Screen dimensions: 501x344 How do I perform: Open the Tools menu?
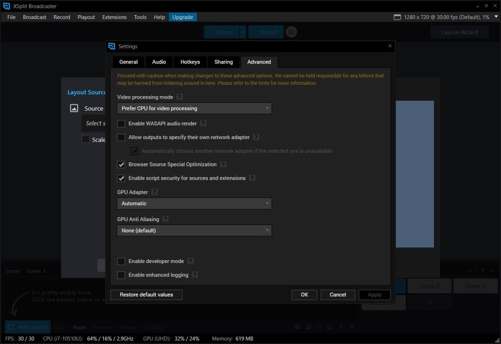pyautogui.click(x=140, y=17)
